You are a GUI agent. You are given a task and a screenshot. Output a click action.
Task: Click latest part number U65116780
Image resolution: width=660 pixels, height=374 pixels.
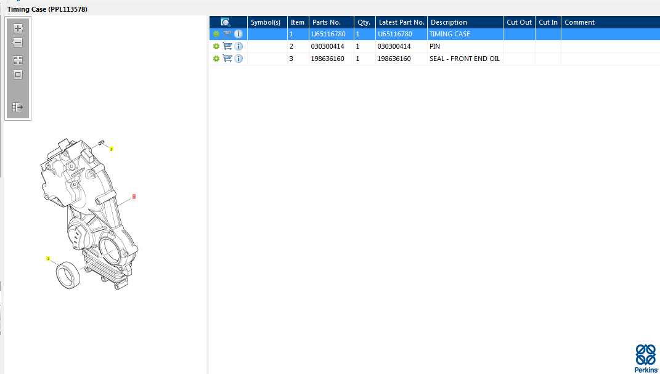(x=395, y=34)
